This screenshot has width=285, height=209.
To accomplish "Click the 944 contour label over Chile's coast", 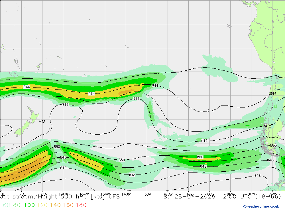I will [273, 93].
